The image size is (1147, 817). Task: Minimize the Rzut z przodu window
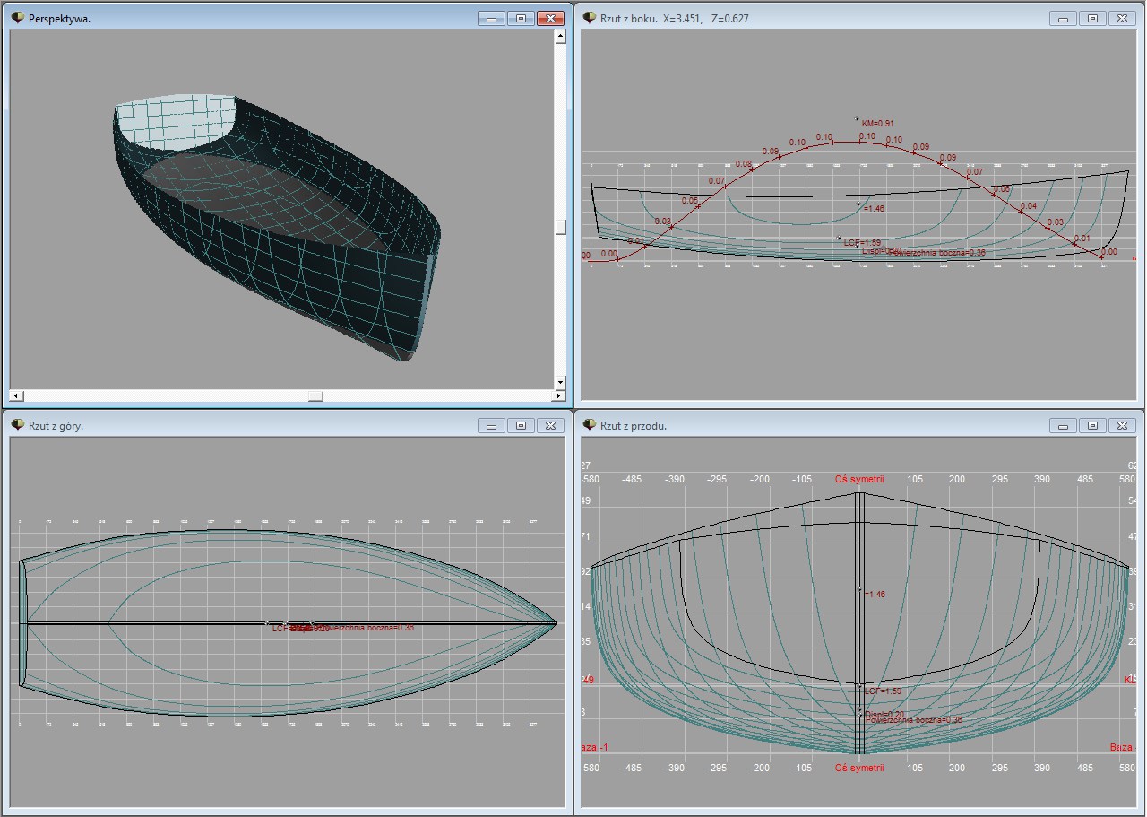click(x=1063, y=426)
